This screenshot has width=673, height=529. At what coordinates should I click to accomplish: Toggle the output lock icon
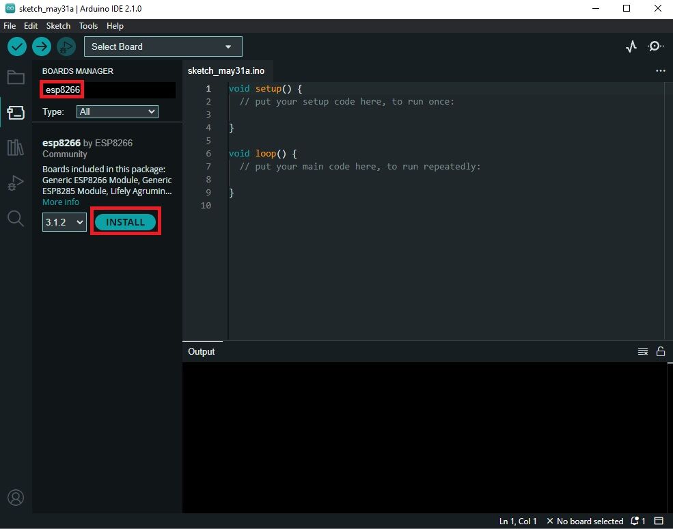click(661, 351)
